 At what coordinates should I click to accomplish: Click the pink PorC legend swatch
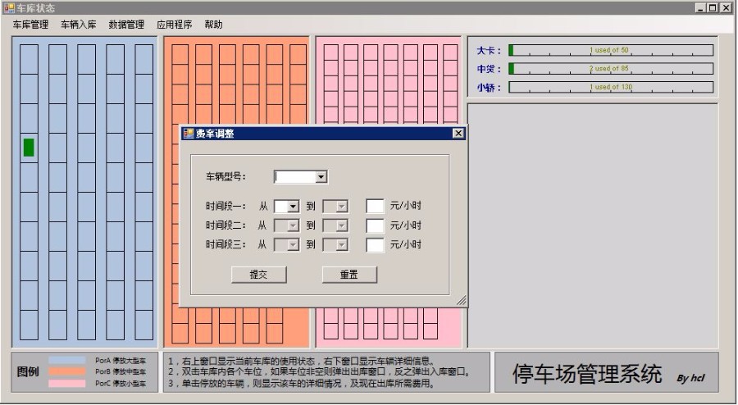(67, 384)
